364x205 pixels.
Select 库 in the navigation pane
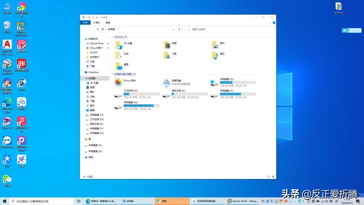click(x=88, y=139)
